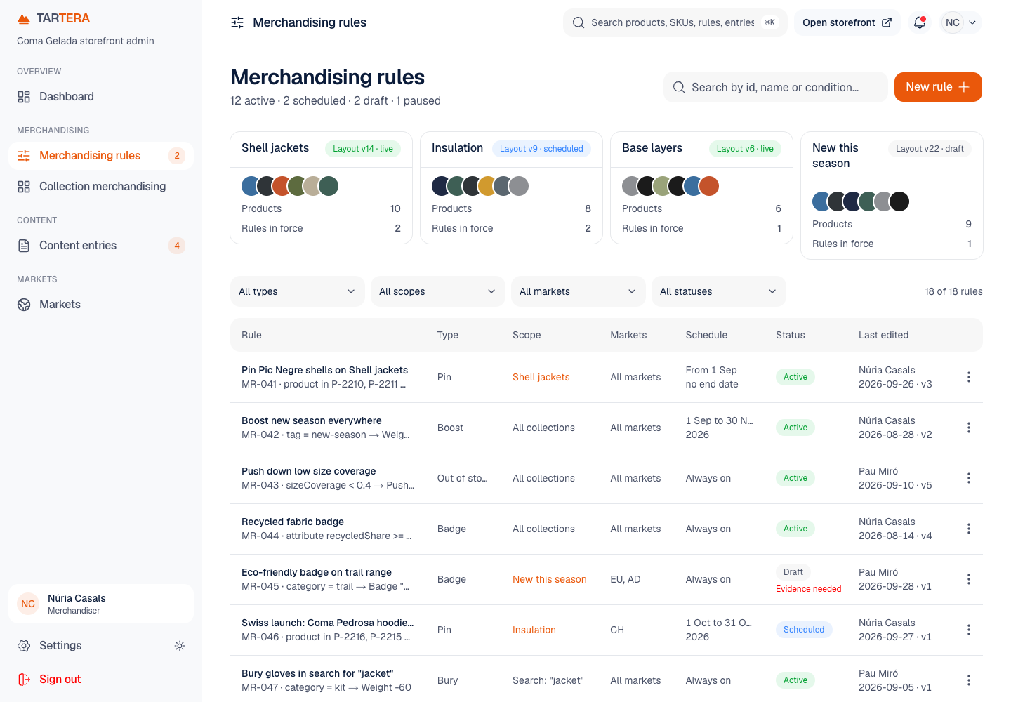Click the Evidence needed label
This screenshot has height=702, width=1011.
click(808, 589)
